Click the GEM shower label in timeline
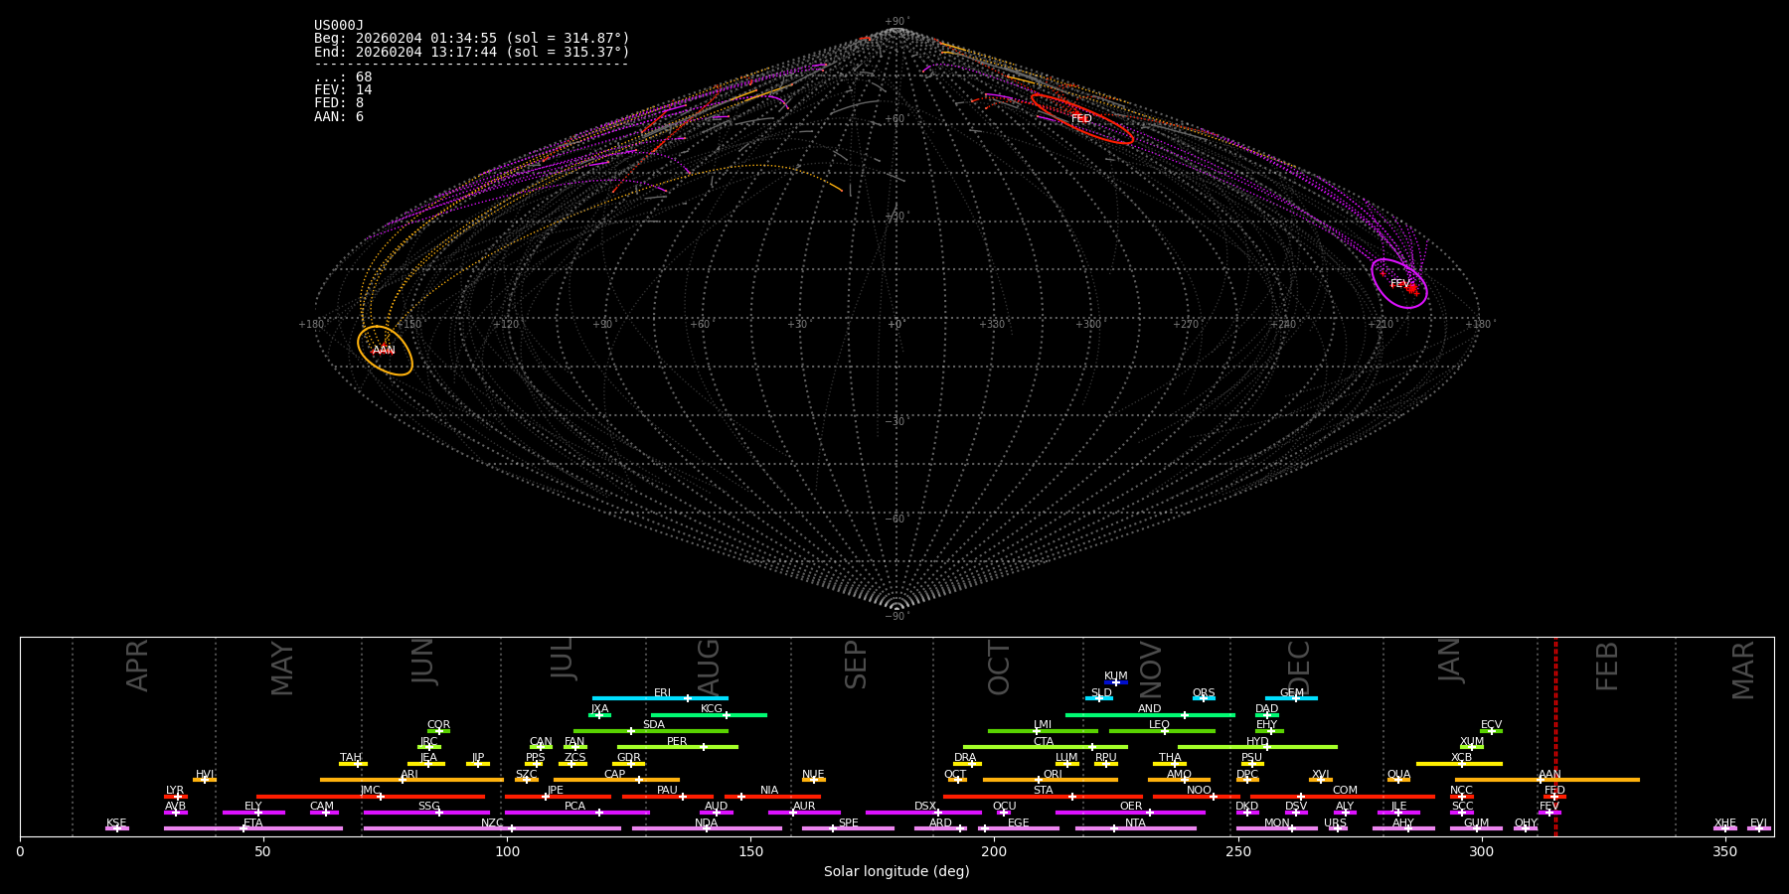The height and width of the screenshot is (894, 1789). click(1292, 693)
